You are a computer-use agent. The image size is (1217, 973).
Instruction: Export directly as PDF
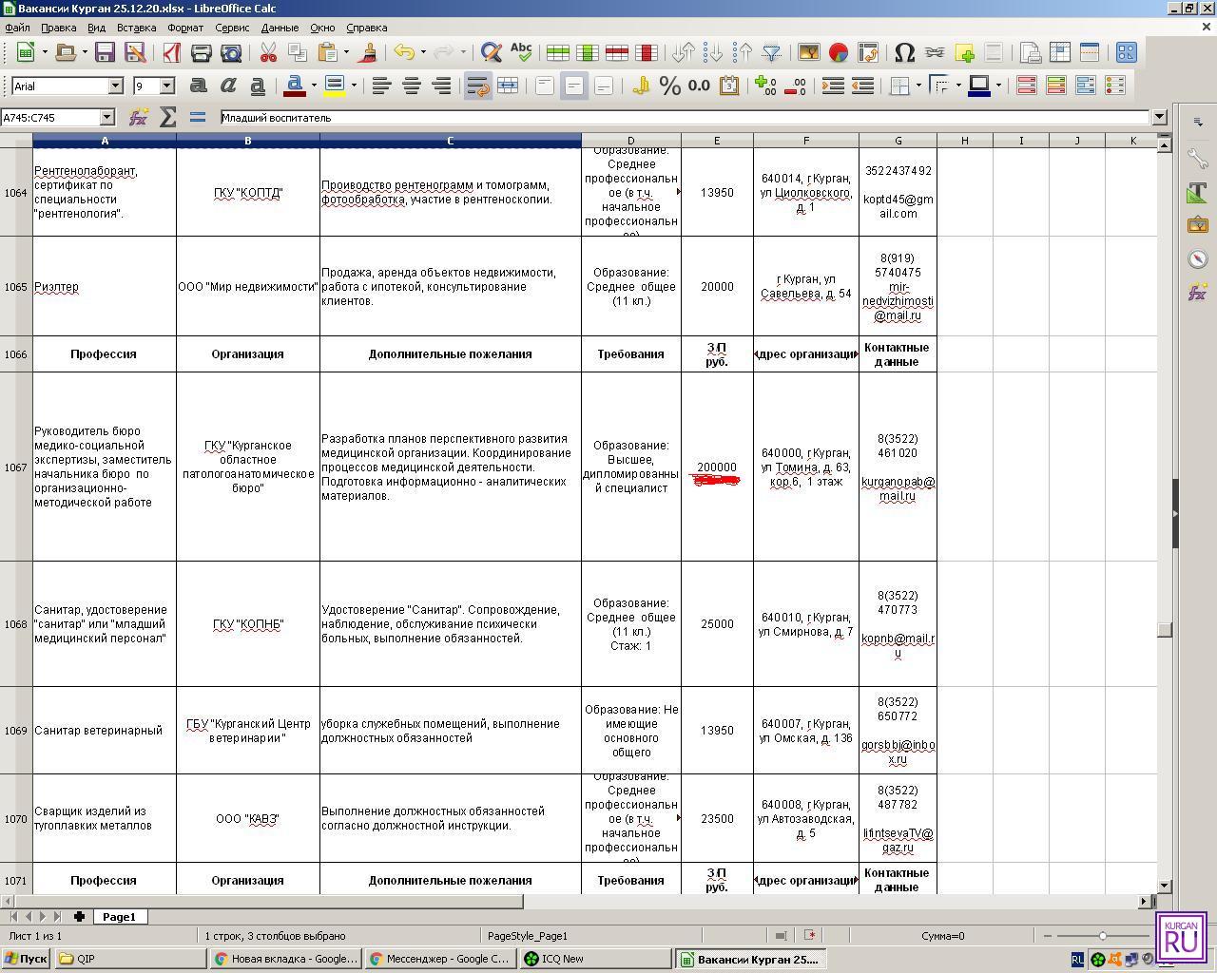(171, 52)
